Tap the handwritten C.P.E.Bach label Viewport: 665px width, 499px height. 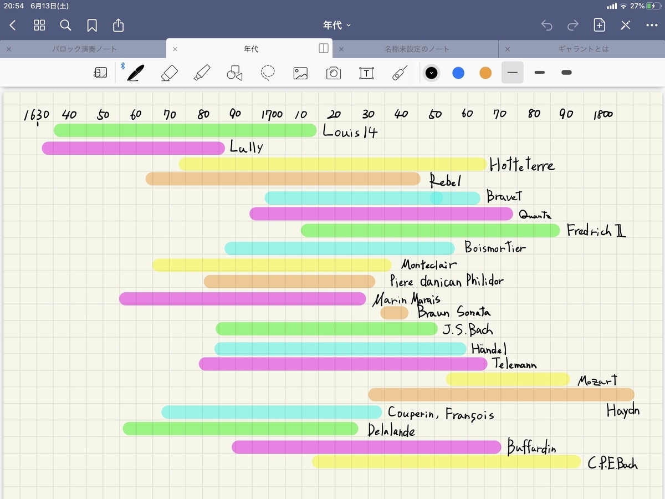612,464
